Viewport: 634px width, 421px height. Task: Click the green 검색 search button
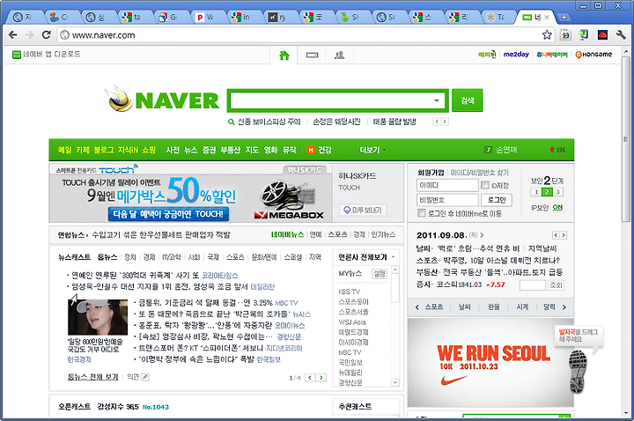(467, 100)
